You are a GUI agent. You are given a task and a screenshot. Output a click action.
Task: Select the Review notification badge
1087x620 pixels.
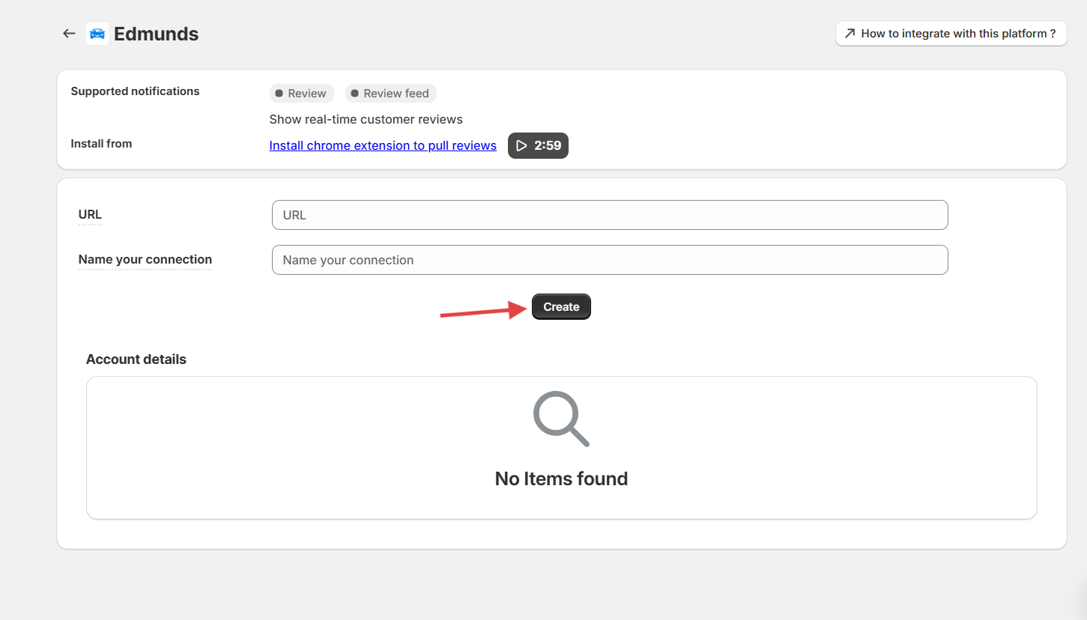click(x=302, y=94)
